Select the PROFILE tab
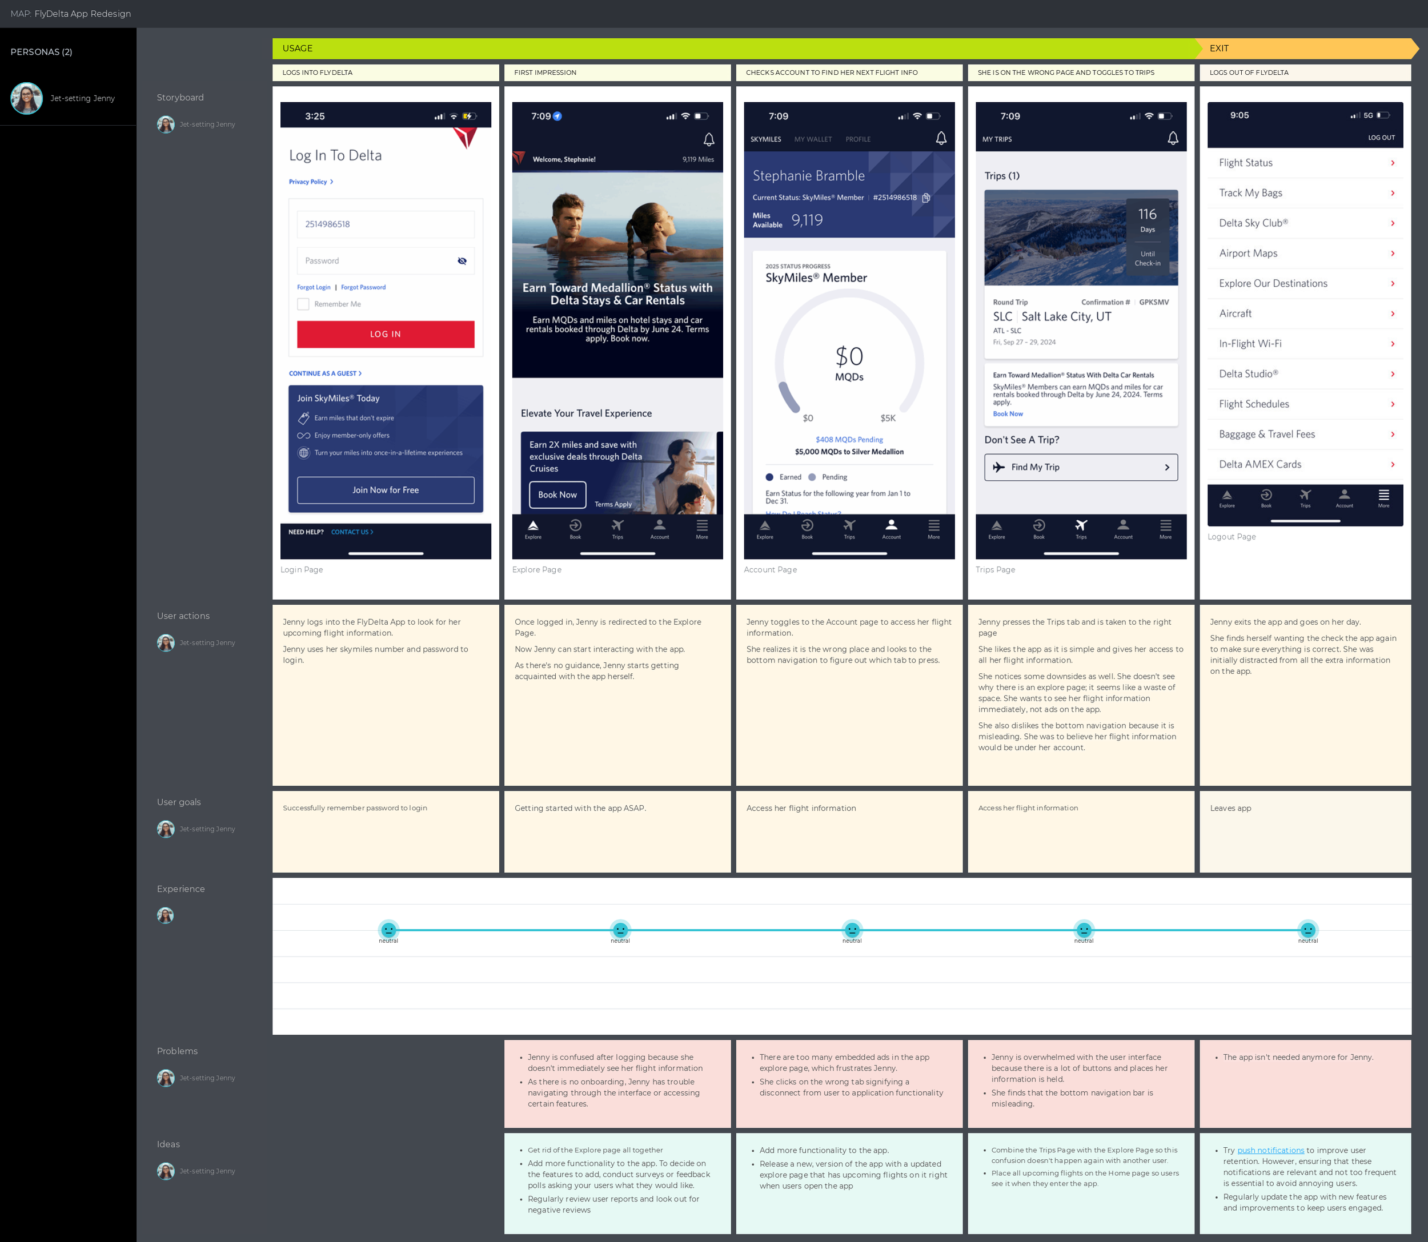The image size is (1428, 1242). coord(857,139)
